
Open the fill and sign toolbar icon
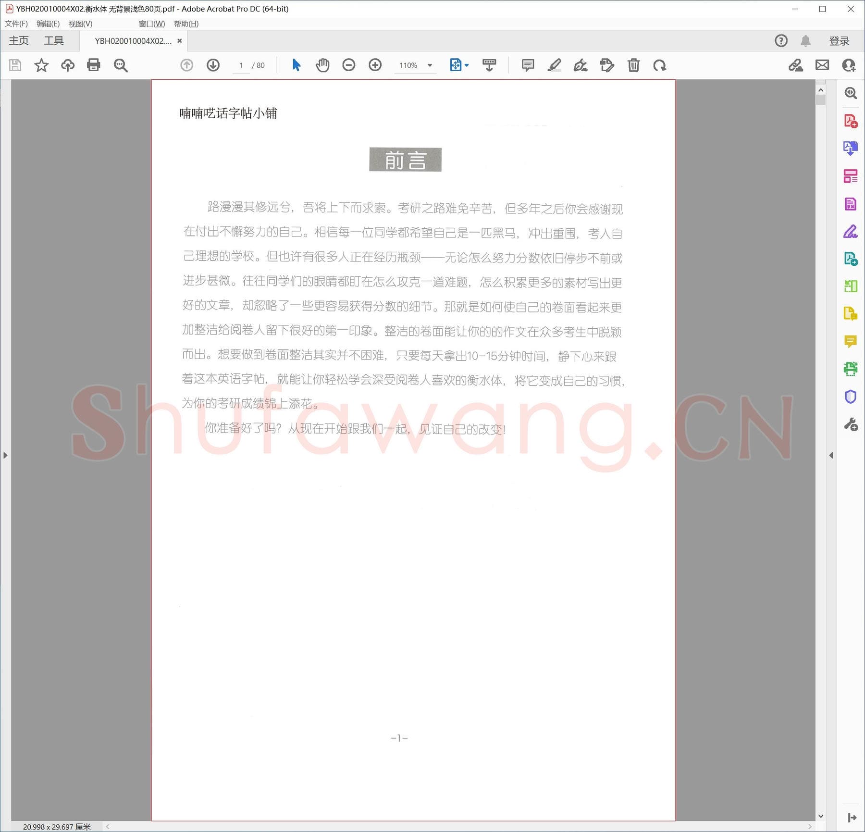796,65
